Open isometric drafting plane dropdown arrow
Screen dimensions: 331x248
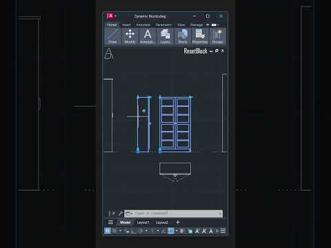click(x=158, y=231)
